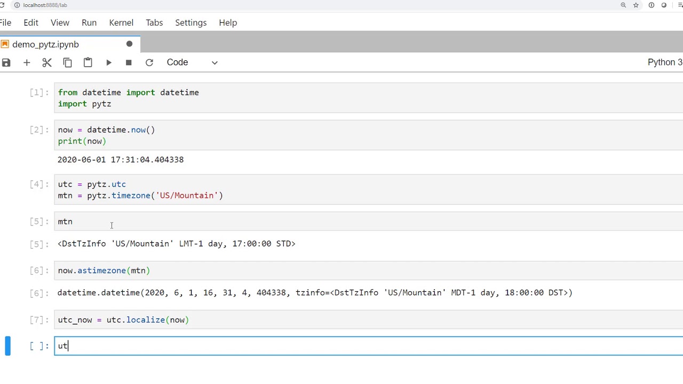This screenshot has height=384, width=683.
Task: Open the Run menu
Action: click(x=89, y=22)
